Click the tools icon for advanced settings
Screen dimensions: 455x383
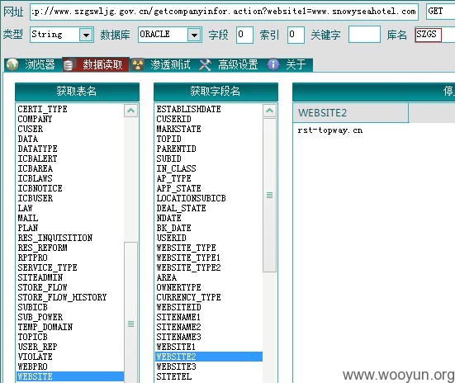click(205, 64)
